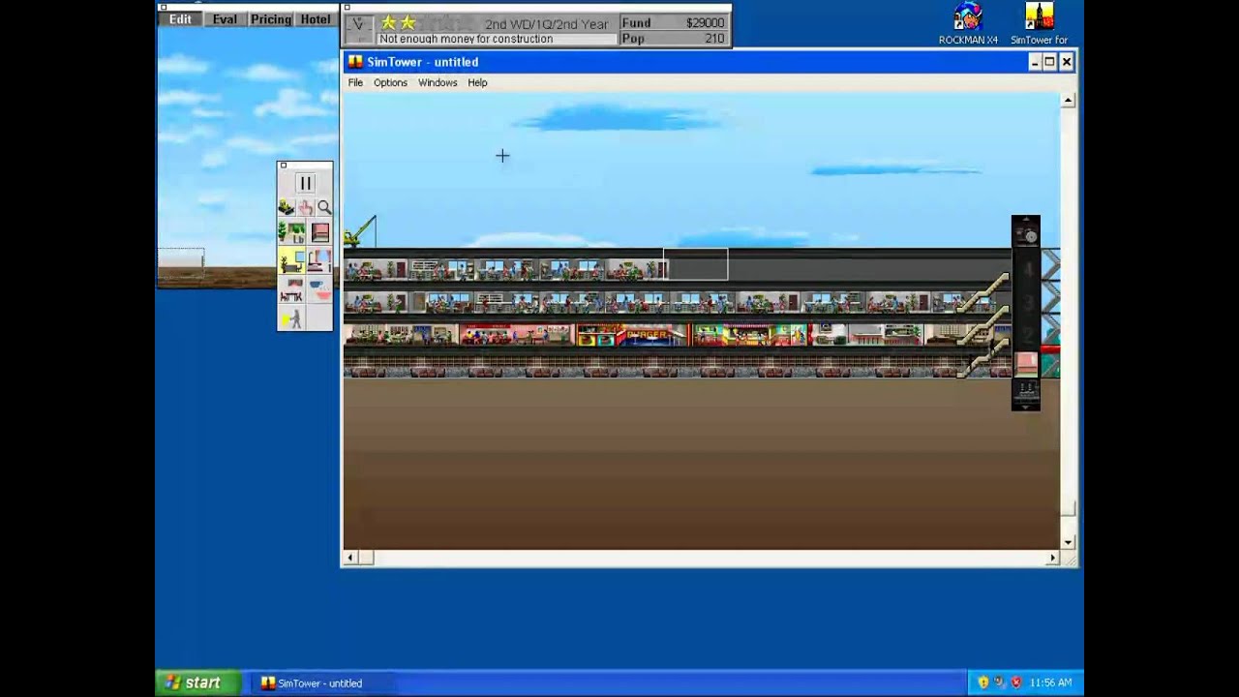Click the horizontal scrollbar right arrow
This screenshot has height=697, width=1239.
1052,558
